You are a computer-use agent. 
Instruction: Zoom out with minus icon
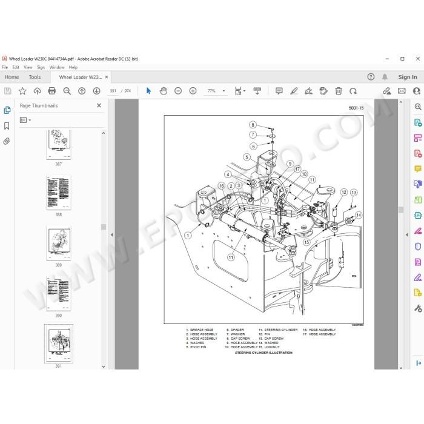click(178, 91)
